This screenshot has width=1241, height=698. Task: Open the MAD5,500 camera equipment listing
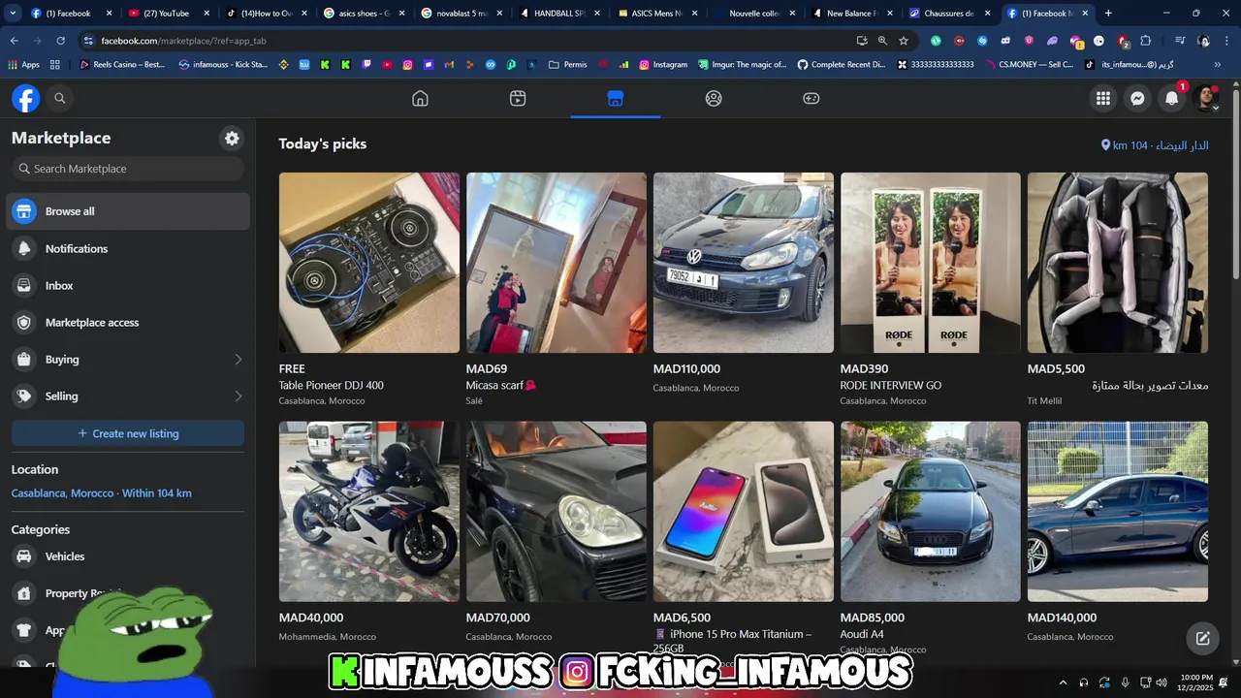[1118, 263]
